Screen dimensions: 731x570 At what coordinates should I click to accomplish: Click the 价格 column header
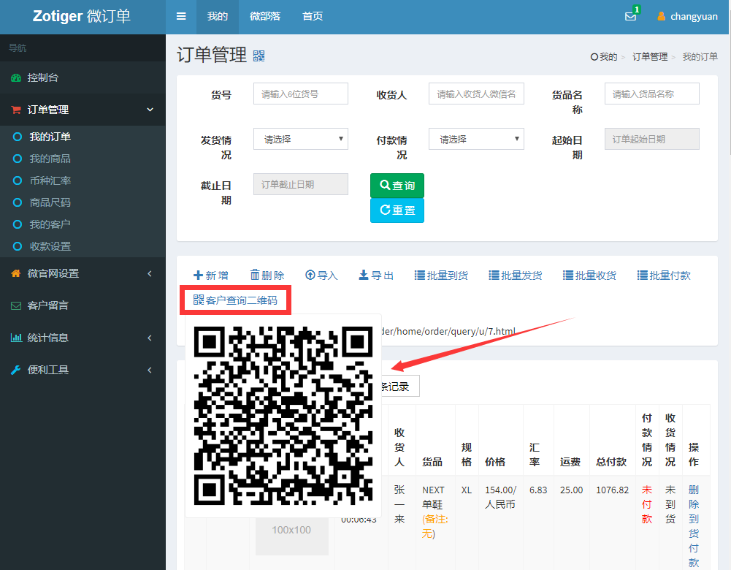pyautogui.click(x=495, y=462)
